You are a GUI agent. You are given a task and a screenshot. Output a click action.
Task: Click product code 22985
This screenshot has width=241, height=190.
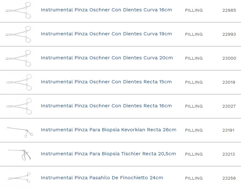click(x=229, y=10)
